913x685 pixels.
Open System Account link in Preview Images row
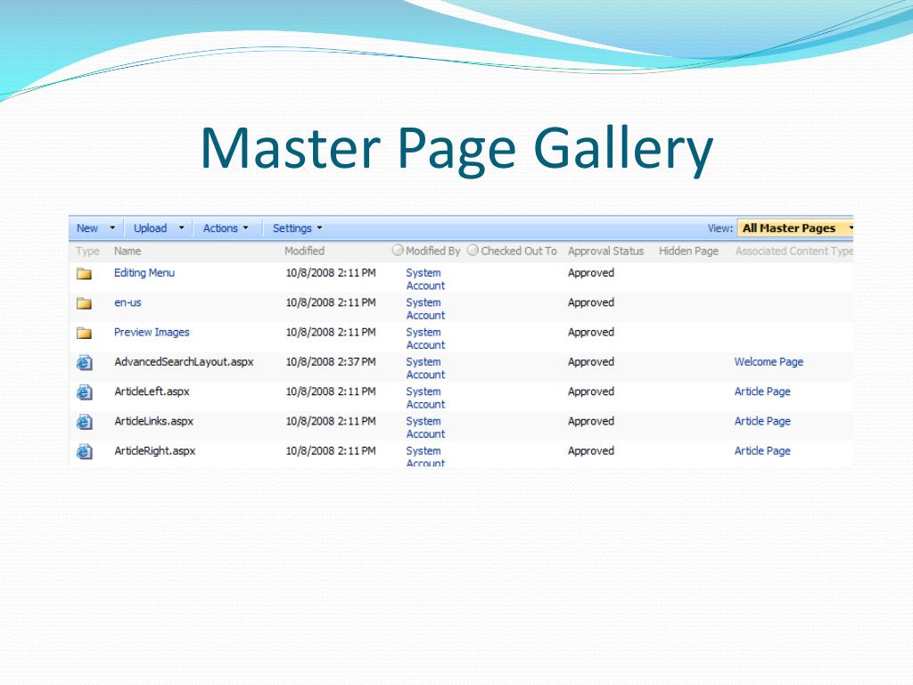tap(425, 338)
